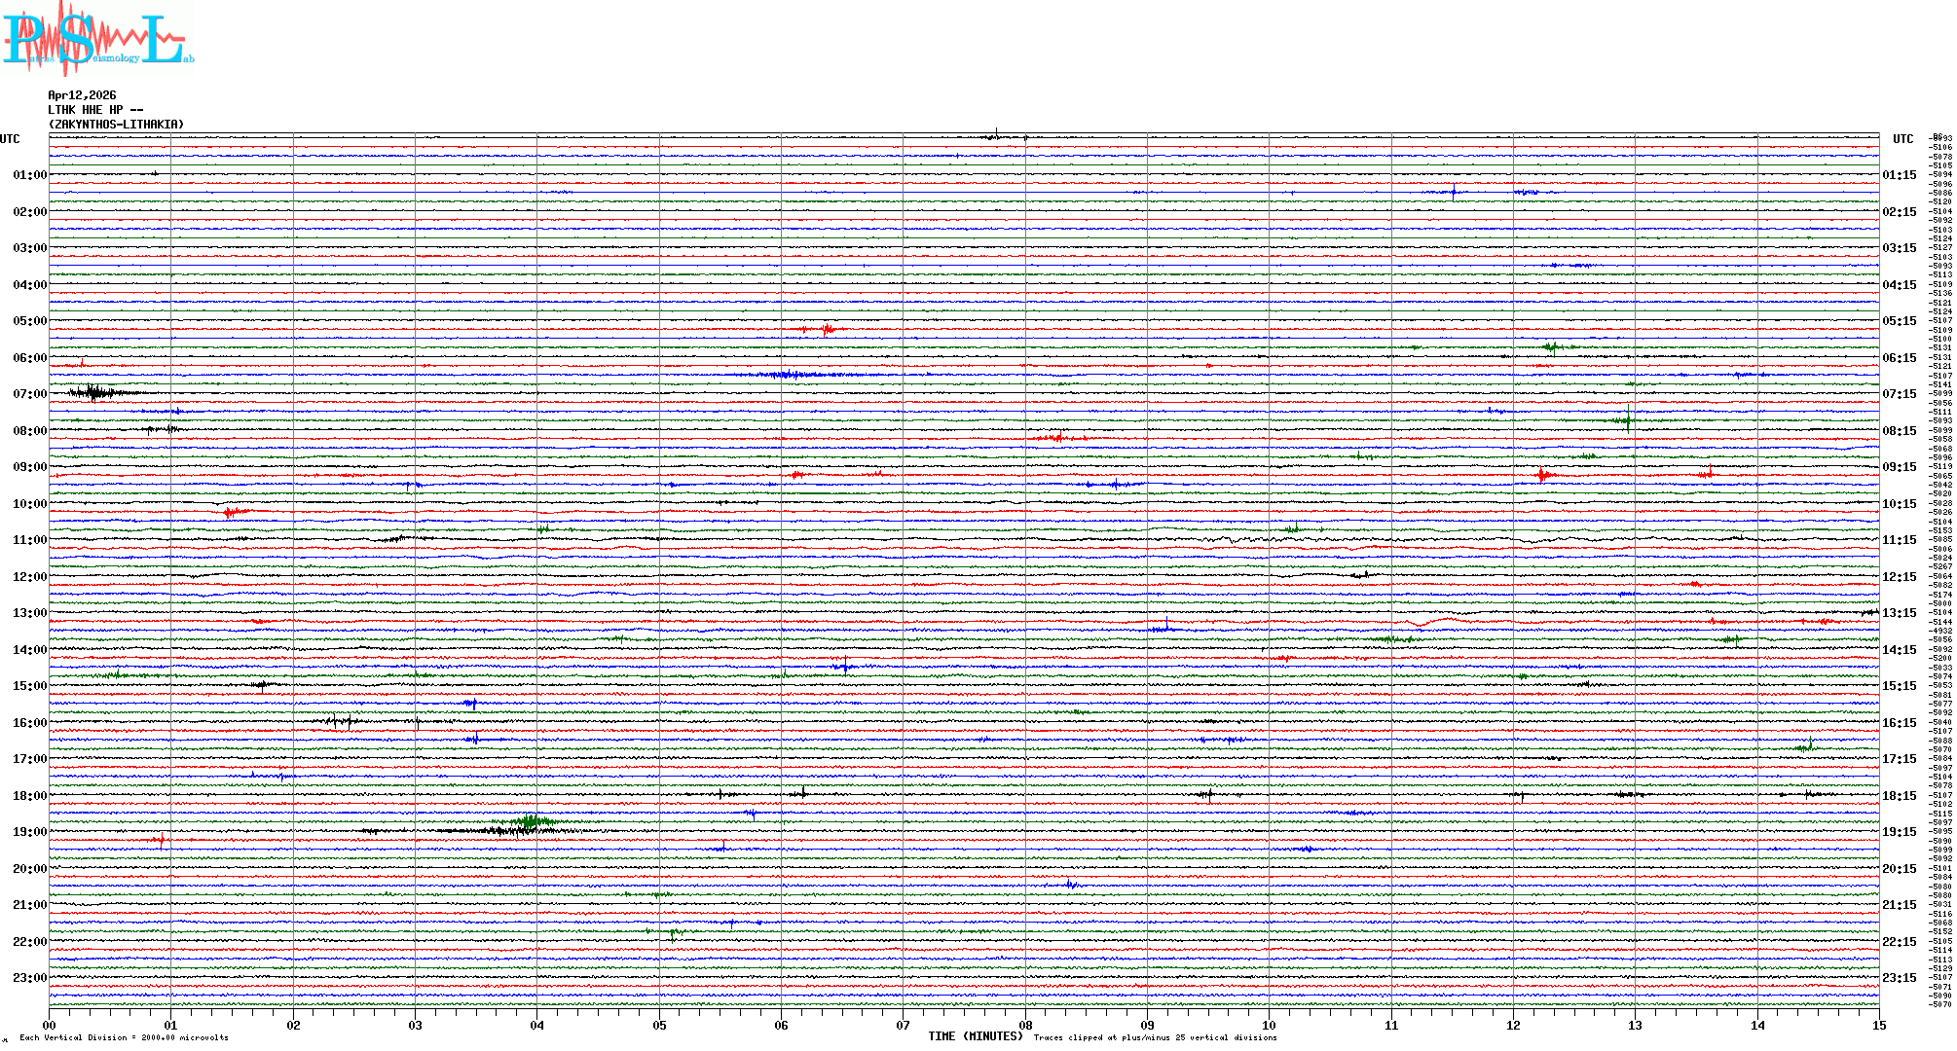Viewport: 1957px width, 1051px height.
Task: Click the vertical division microvolts note
Action: pyautogui.click(x=124, y=1037)
